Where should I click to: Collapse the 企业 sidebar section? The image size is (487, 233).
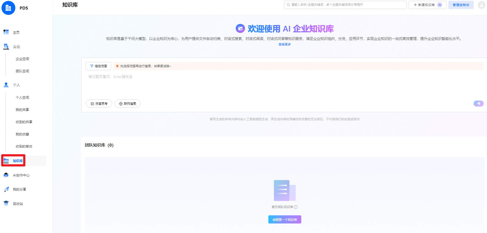tap(17, 47)
